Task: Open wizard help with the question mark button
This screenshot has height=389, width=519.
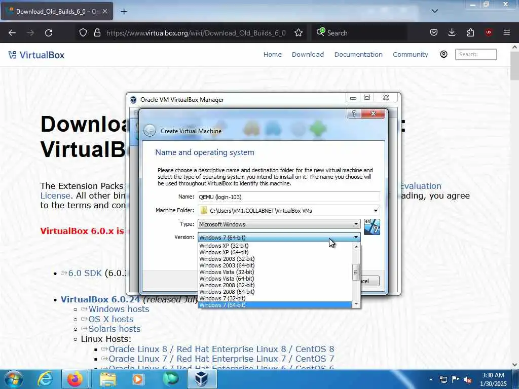Action: (354, 113)
